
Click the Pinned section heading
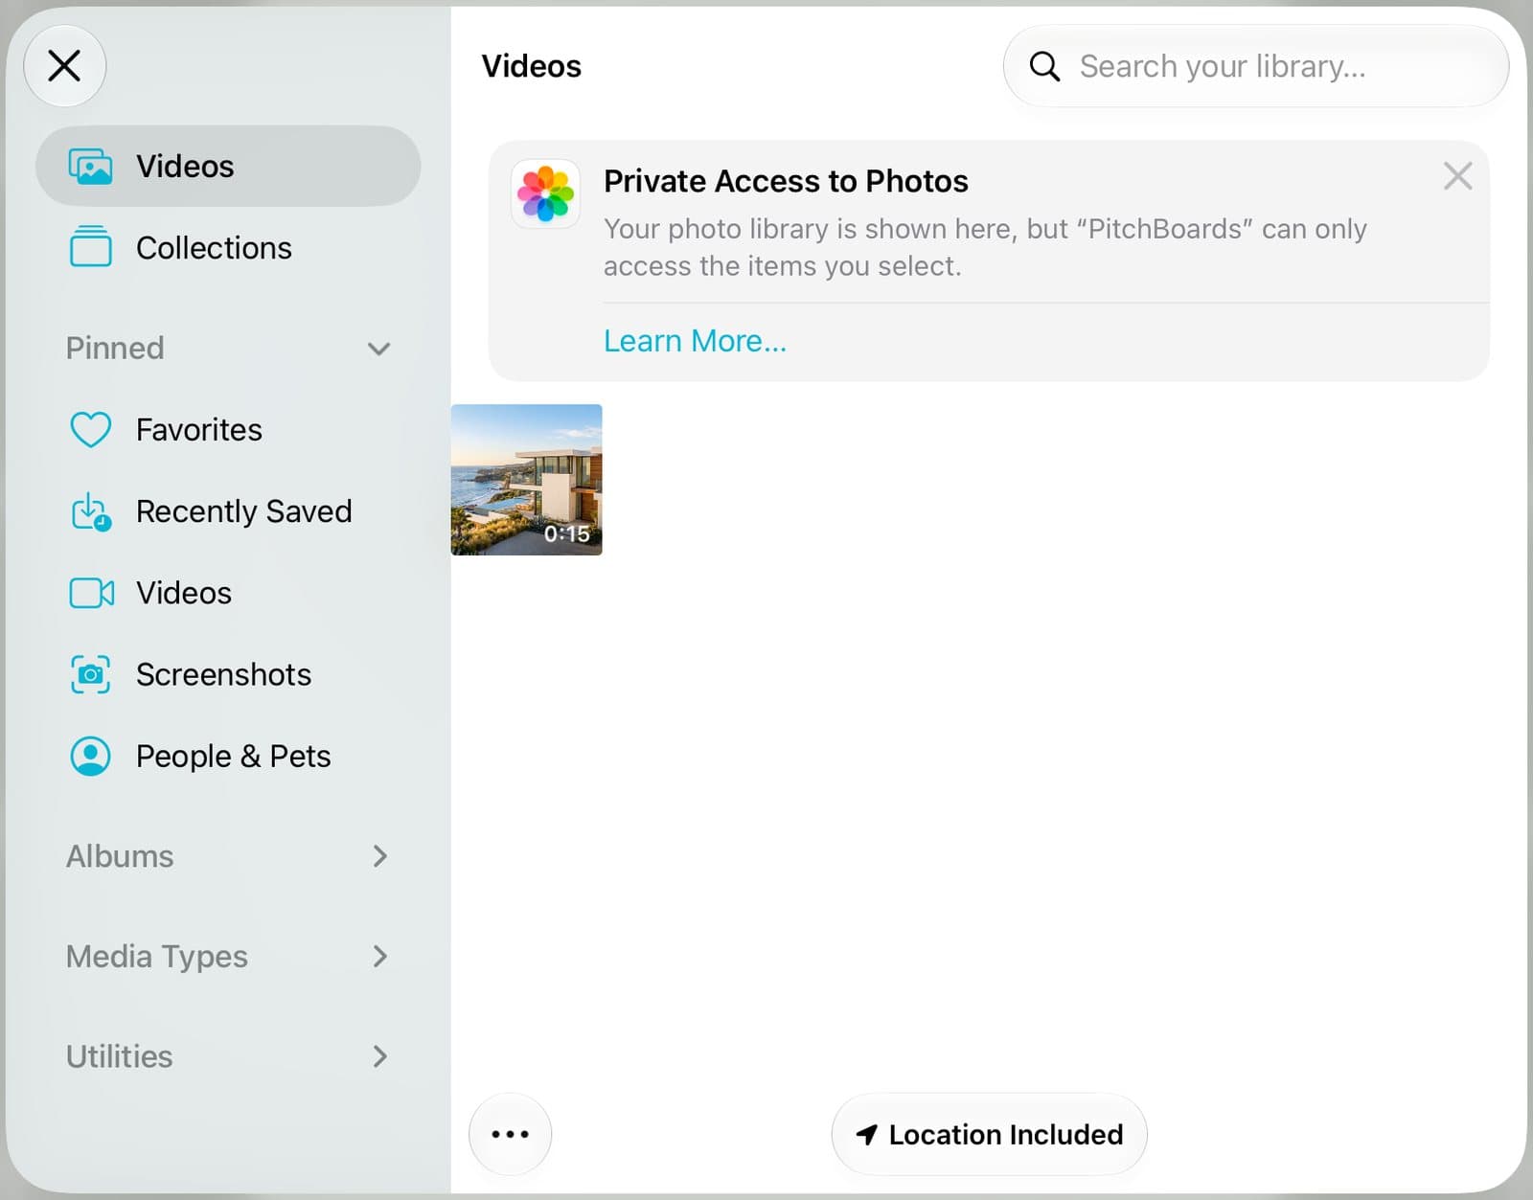pos(115,348)
